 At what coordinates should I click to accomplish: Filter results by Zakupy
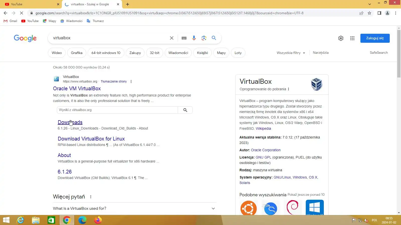pos(135,53)
